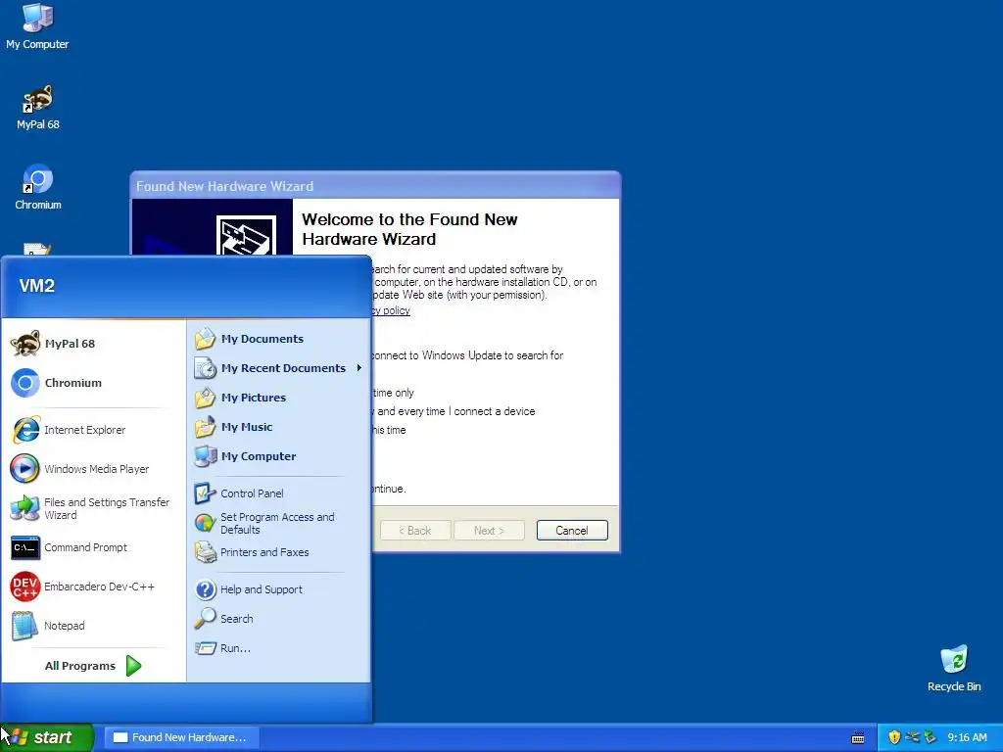This screenshot has width=1003, height=752.
Task: Open Notepad from Start menu
Action: pos(93,626)
